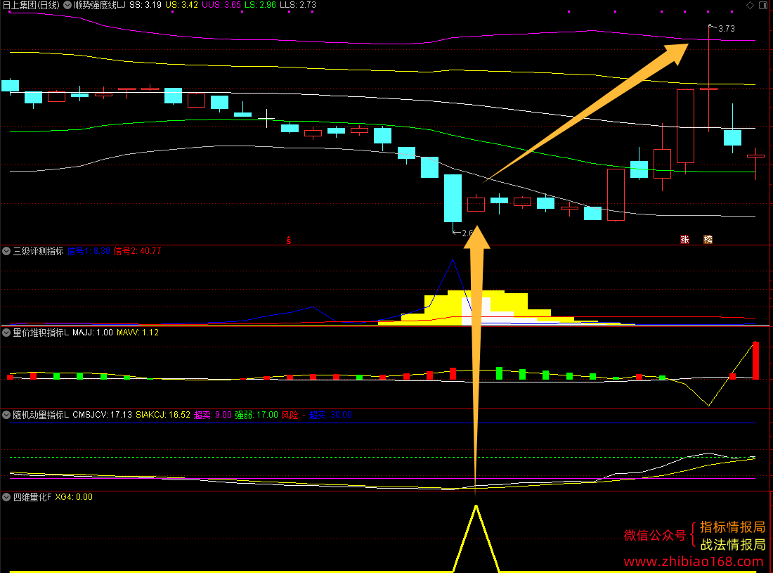This screenshot has width=773, height=573.
Task: Click the diamond icon at top right
Action: tap(750, 5)
